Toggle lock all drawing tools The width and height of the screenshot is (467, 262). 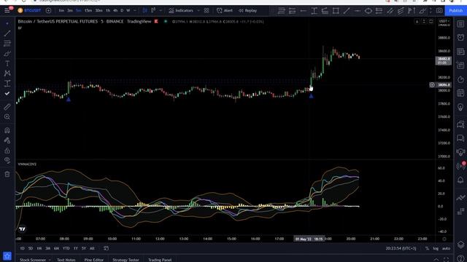[x=7, y=151]
